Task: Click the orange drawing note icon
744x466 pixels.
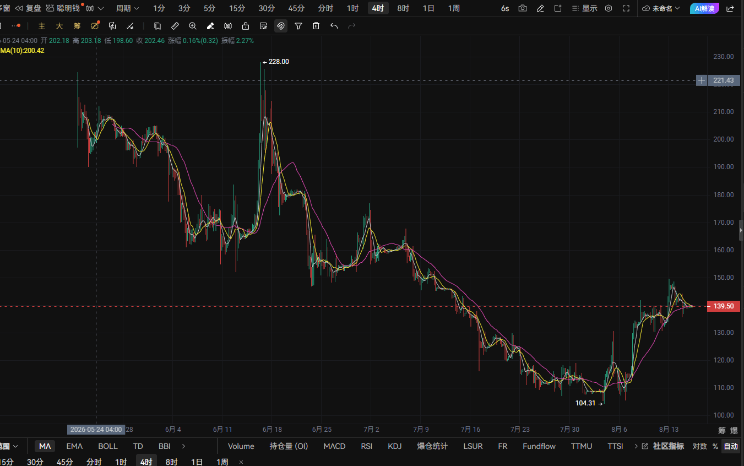Action: point(95,26)
